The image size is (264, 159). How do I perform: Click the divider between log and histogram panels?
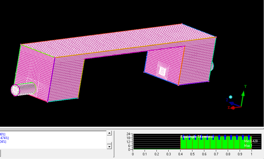[x=114, y=143]
